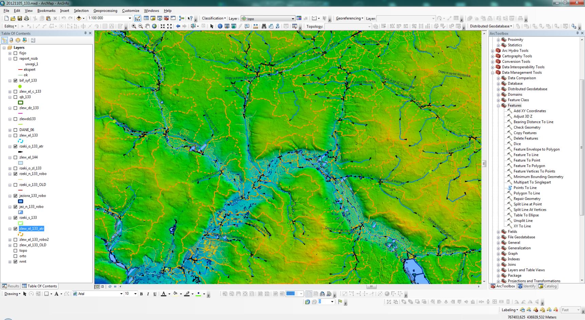Open the Editor dropdown menu
Image resolution: width=585 pixels, height=320 pixels.
coord(10,26)
